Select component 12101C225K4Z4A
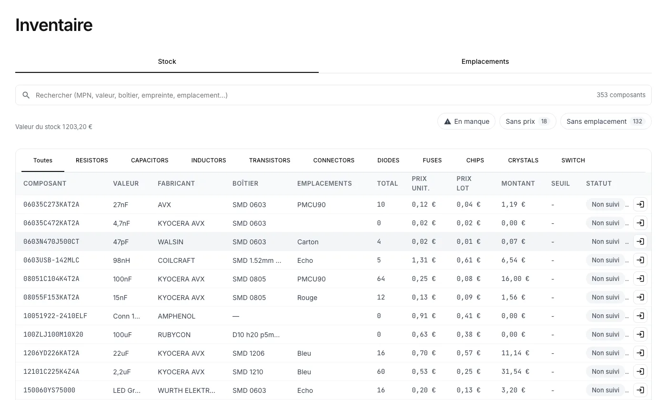667x400 pixels. [51, 371]
